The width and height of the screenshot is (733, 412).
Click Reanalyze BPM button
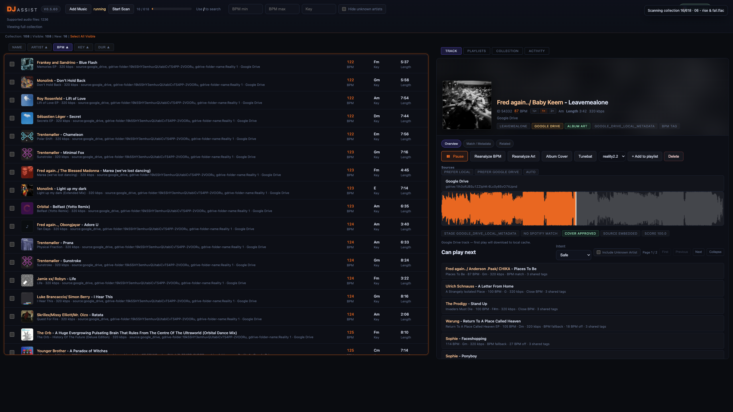(488, 157)
